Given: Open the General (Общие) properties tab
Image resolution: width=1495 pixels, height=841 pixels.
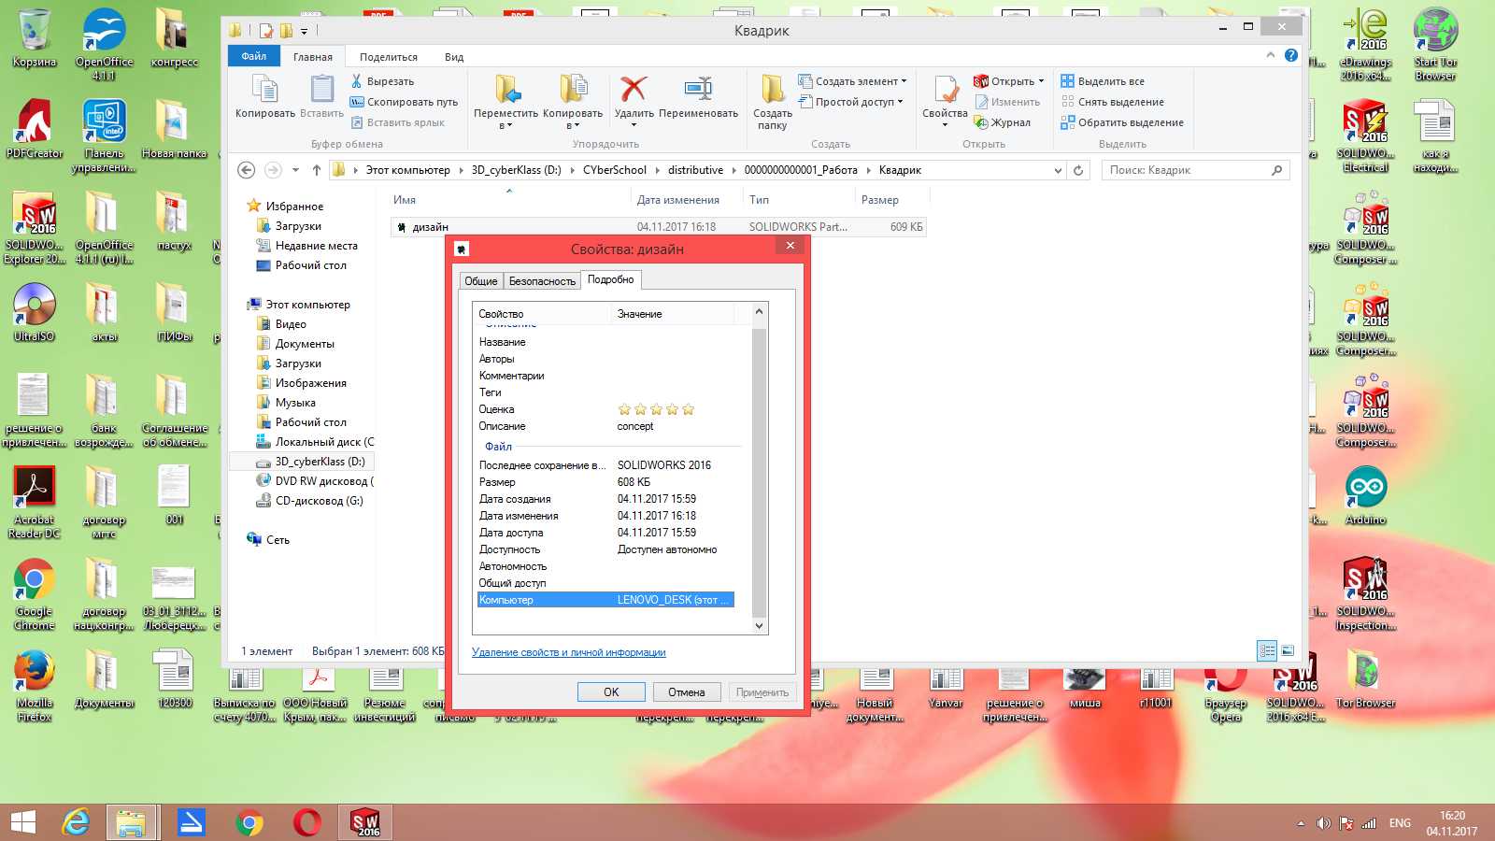Looking at the screenshot, I should [x=481, y=280].
